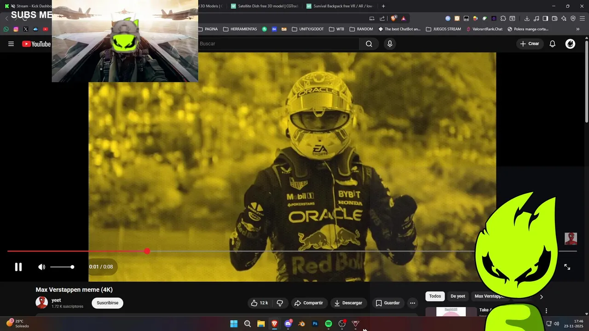
Task: Open the PAGINA bookmarks folder
Action: coord(208,29)
